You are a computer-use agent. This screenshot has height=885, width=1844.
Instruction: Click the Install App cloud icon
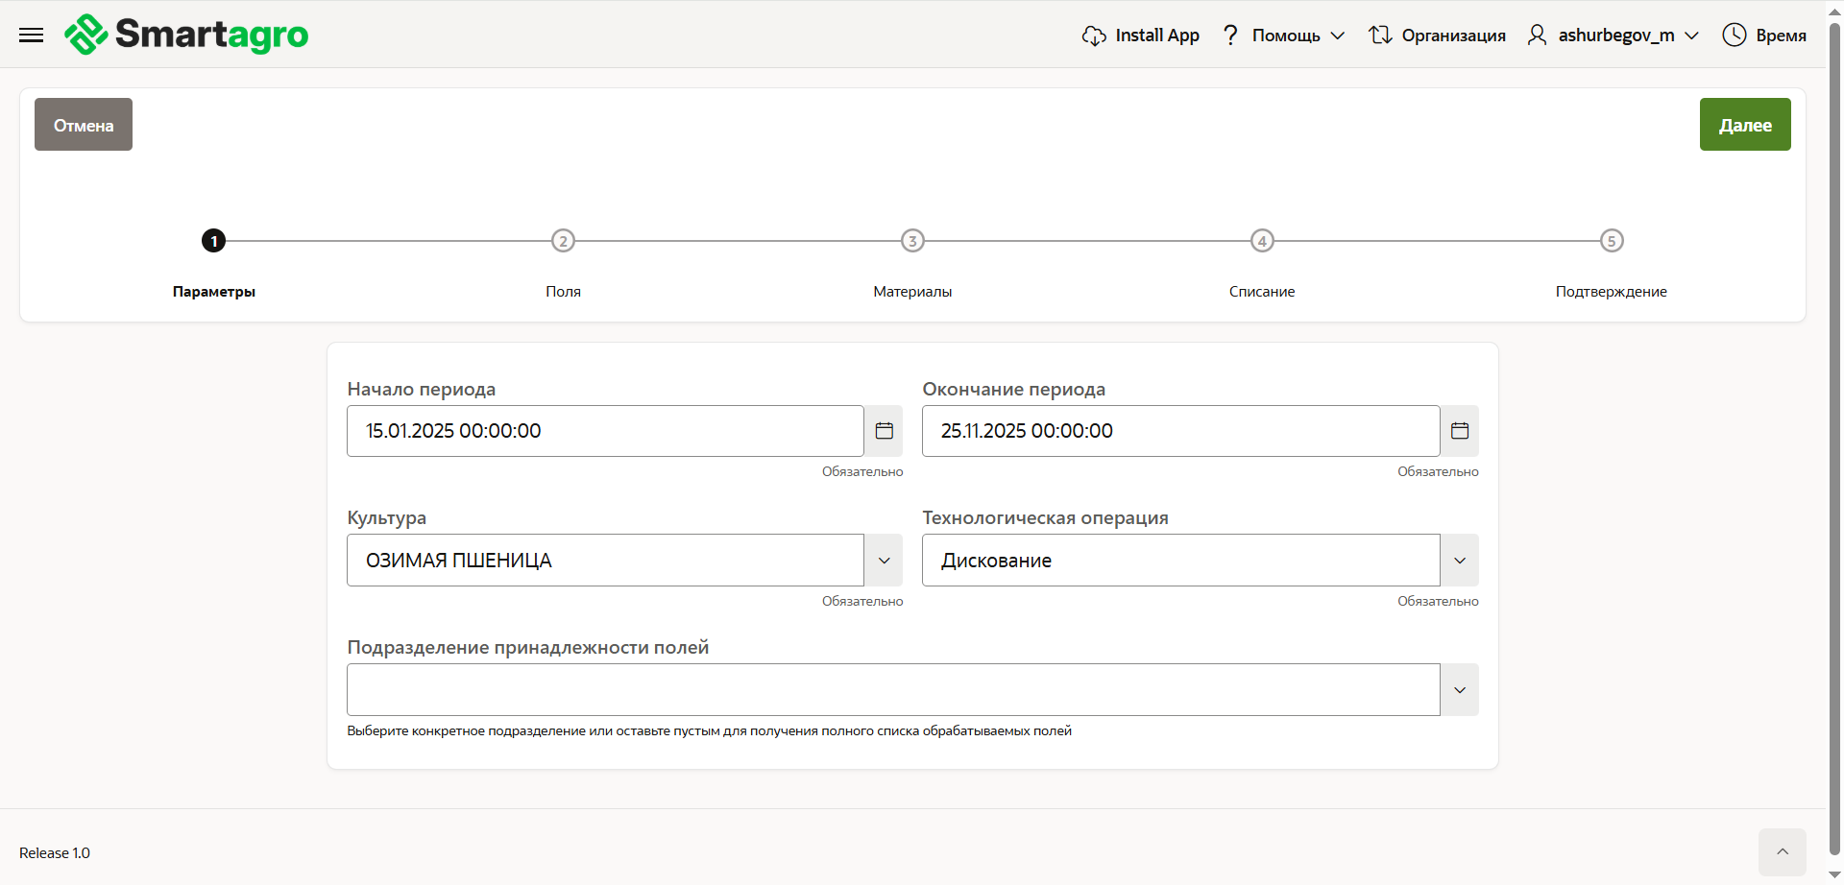point(1093,36)
